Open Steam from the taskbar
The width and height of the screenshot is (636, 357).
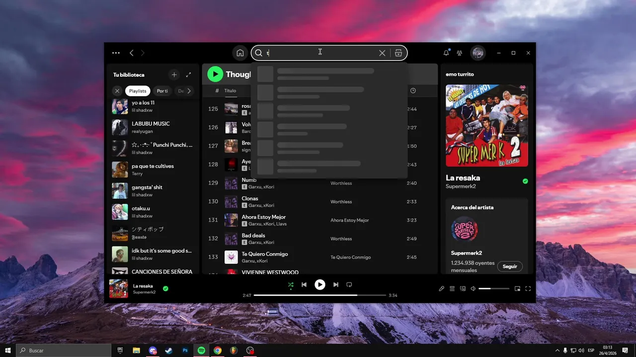pos(169,350)
